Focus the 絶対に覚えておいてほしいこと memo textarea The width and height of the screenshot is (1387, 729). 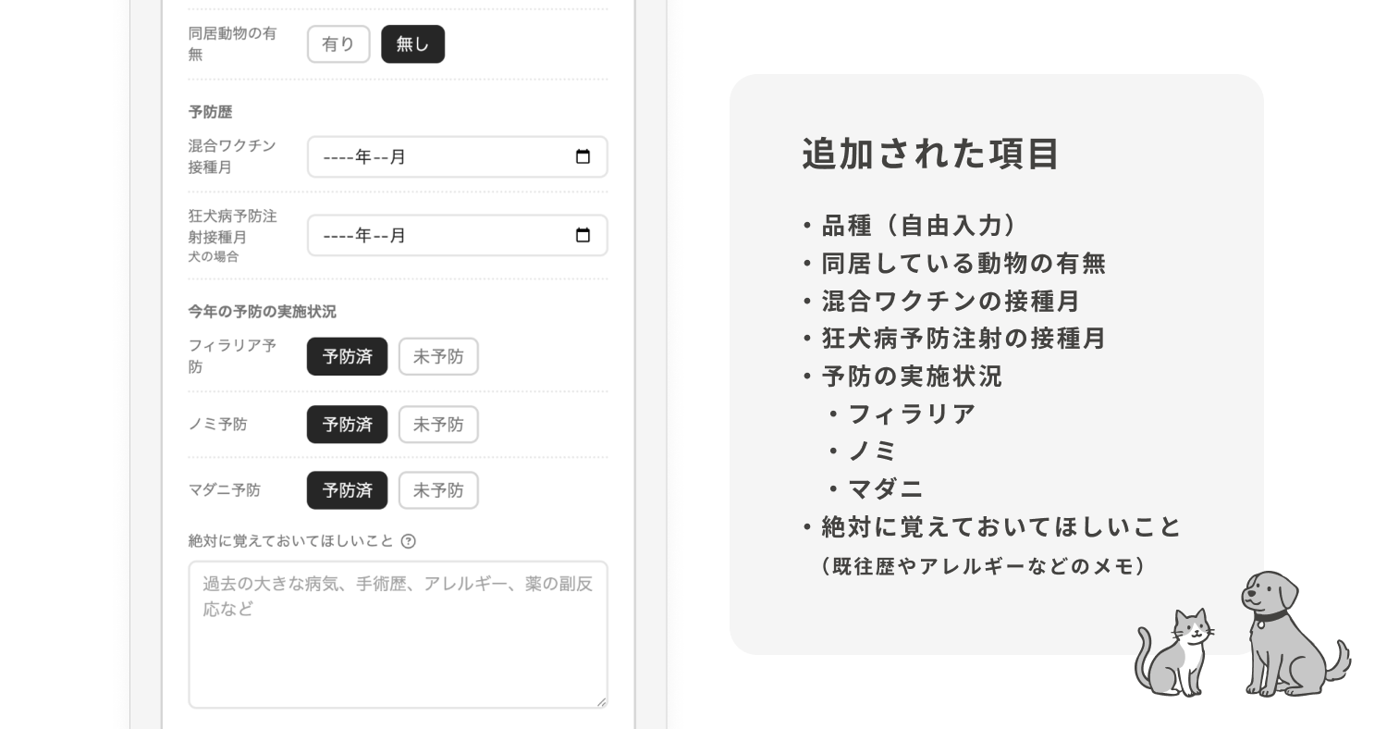pyautogui.click(x=398, y=635)
